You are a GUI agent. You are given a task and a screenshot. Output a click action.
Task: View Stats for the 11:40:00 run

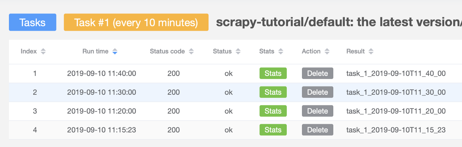273,73
